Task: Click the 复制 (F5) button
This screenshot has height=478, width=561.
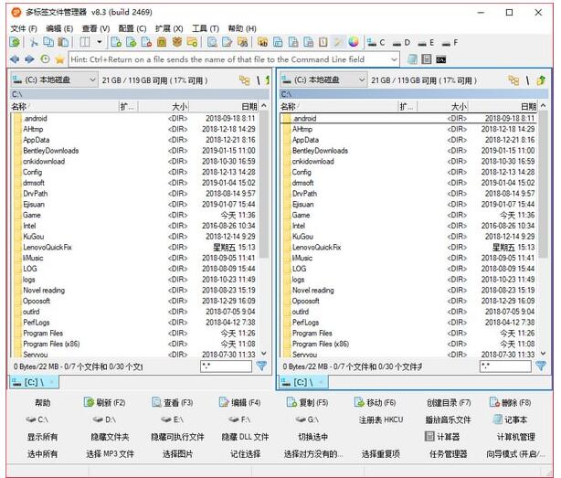Action: click(x=307, y=402)
